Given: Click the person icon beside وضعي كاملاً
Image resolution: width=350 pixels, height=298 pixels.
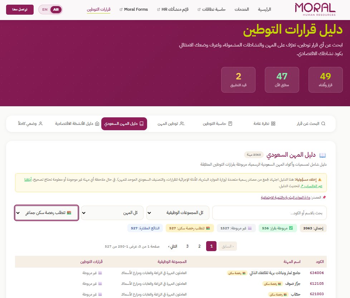Looking at the screenshot, I should coord(40,123).
